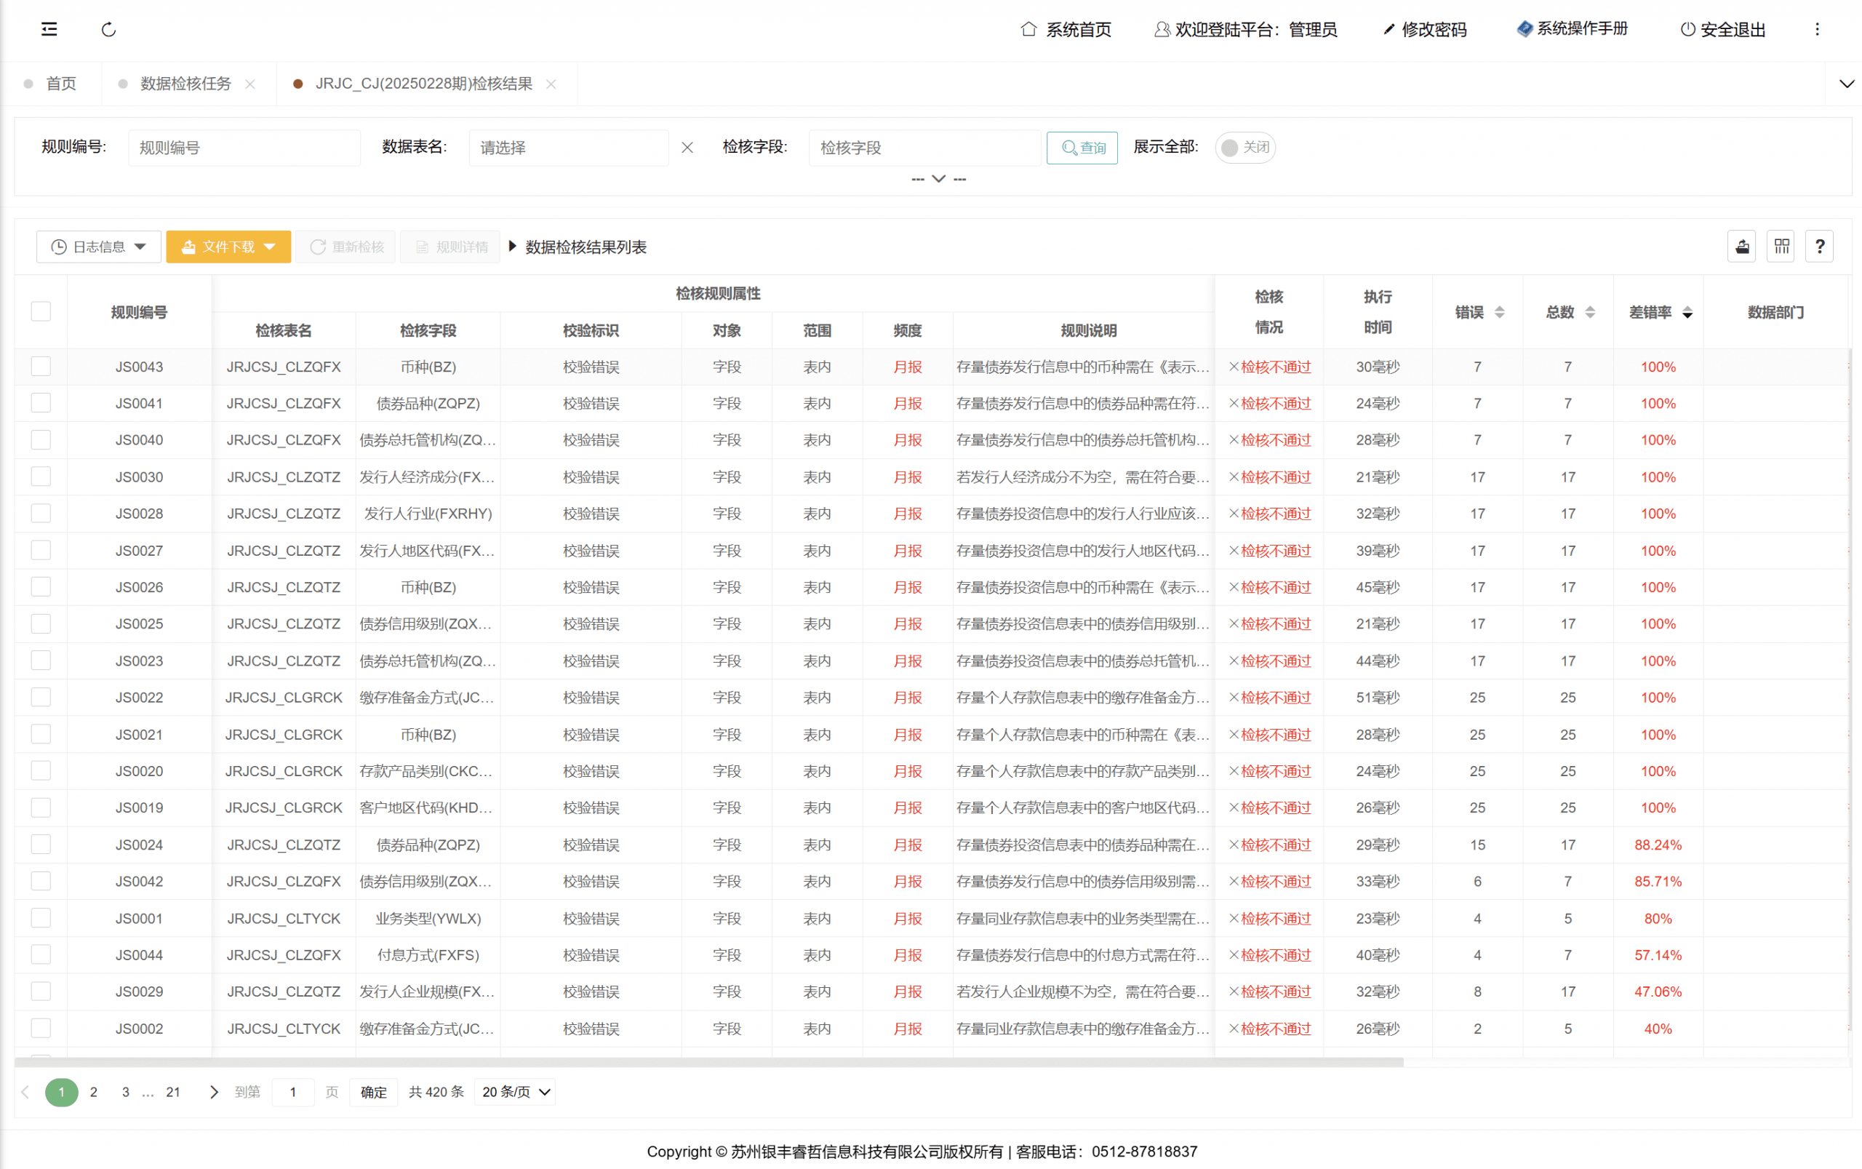Collapse the sidebar menu hamburger icon
This screenshot has width=1862, height=1169.
pyautogui.click(x=49, y=29)
